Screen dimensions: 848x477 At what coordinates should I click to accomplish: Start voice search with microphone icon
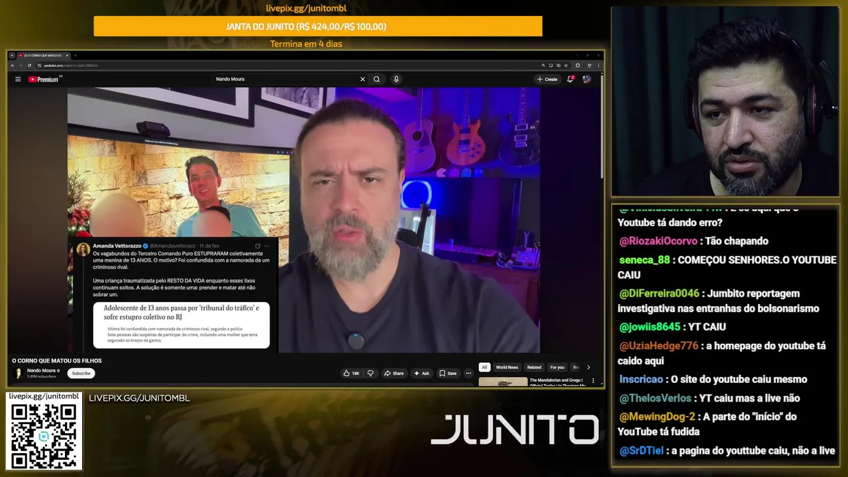(x=396, y=79)
